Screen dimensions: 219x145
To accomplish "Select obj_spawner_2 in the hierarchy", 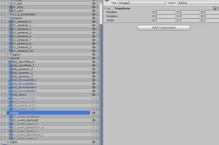I will (x=23, y=76).
